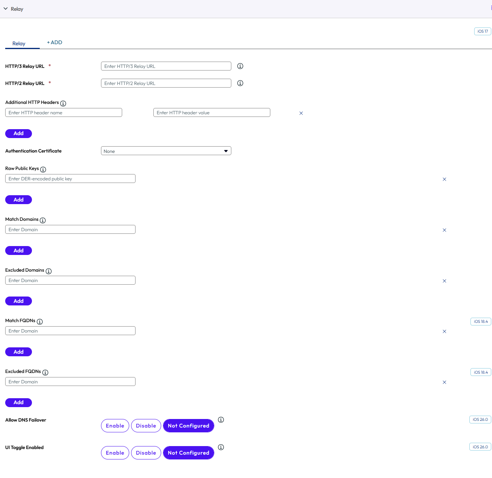Remove the Excluded FQDNs entry
Viewport: 492px width, 478px height.
click(x=444, y=382)
